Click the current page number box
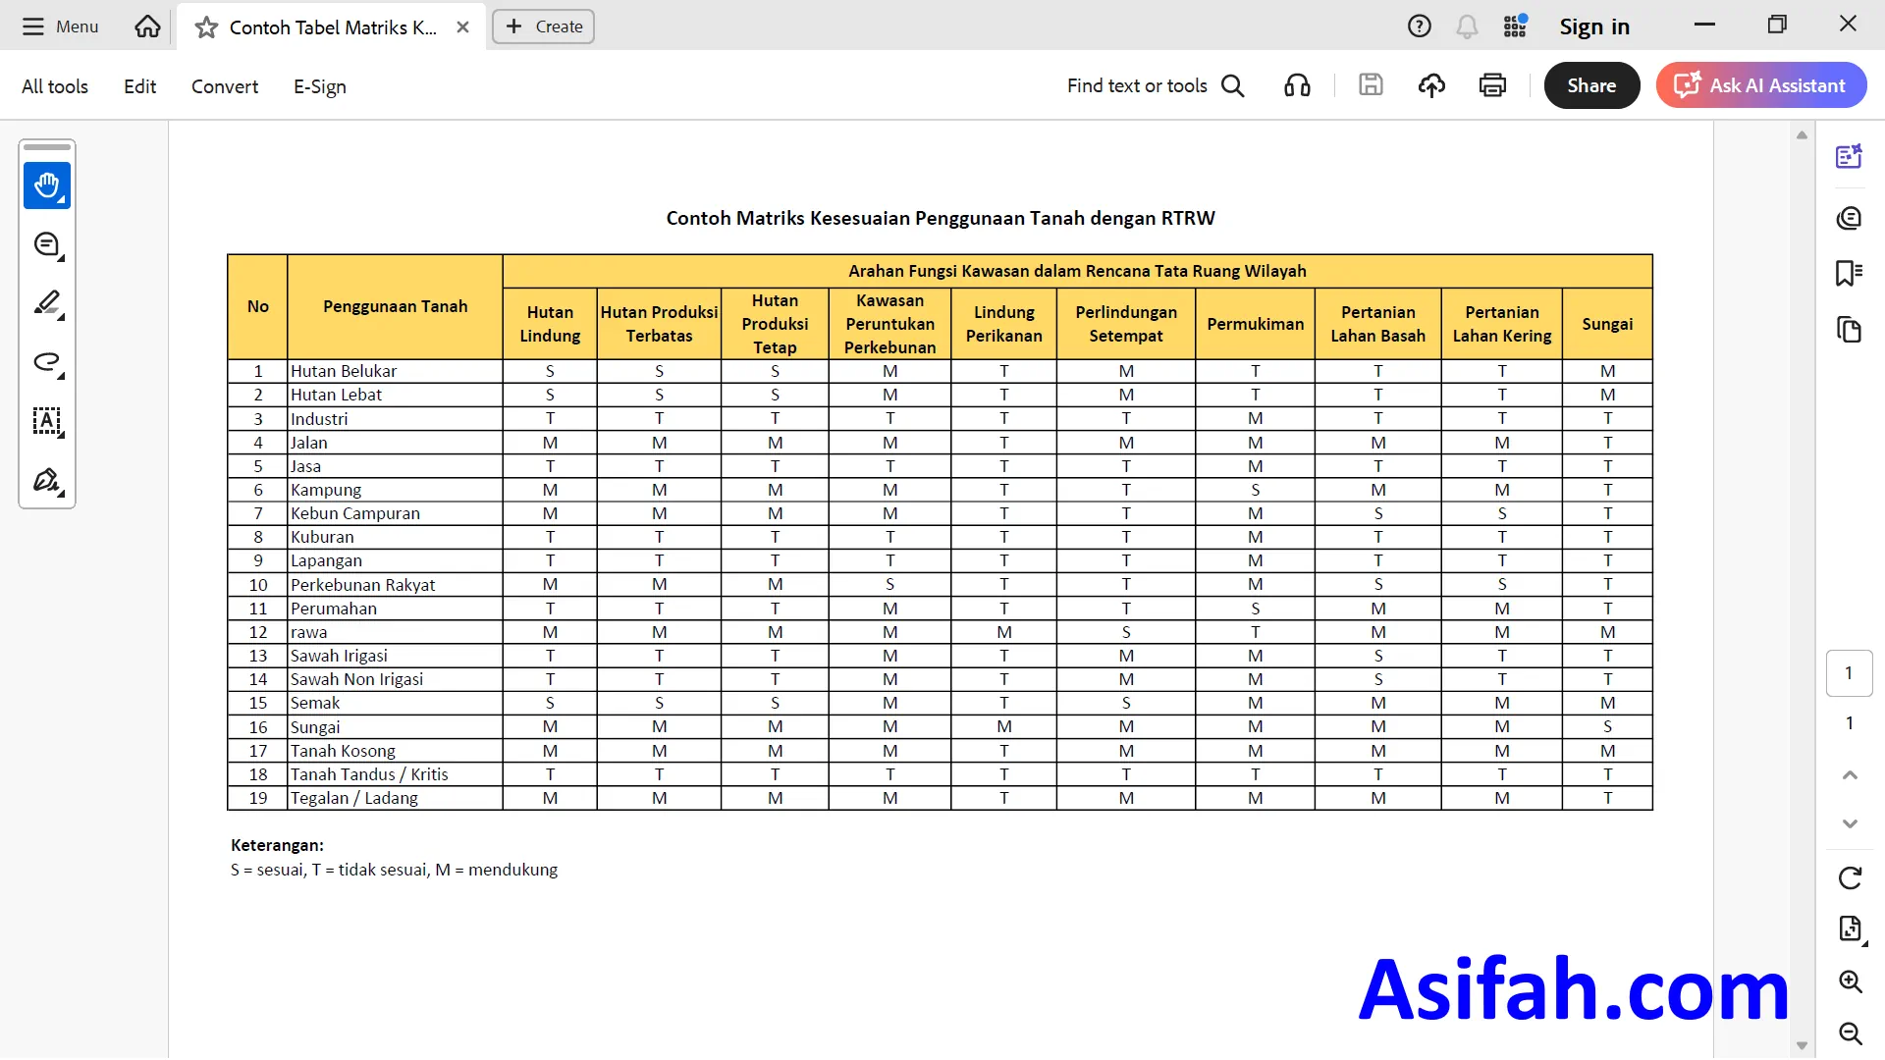Image resolution: width=1885 pixels, height=1060 pixels. (1850, 673)
